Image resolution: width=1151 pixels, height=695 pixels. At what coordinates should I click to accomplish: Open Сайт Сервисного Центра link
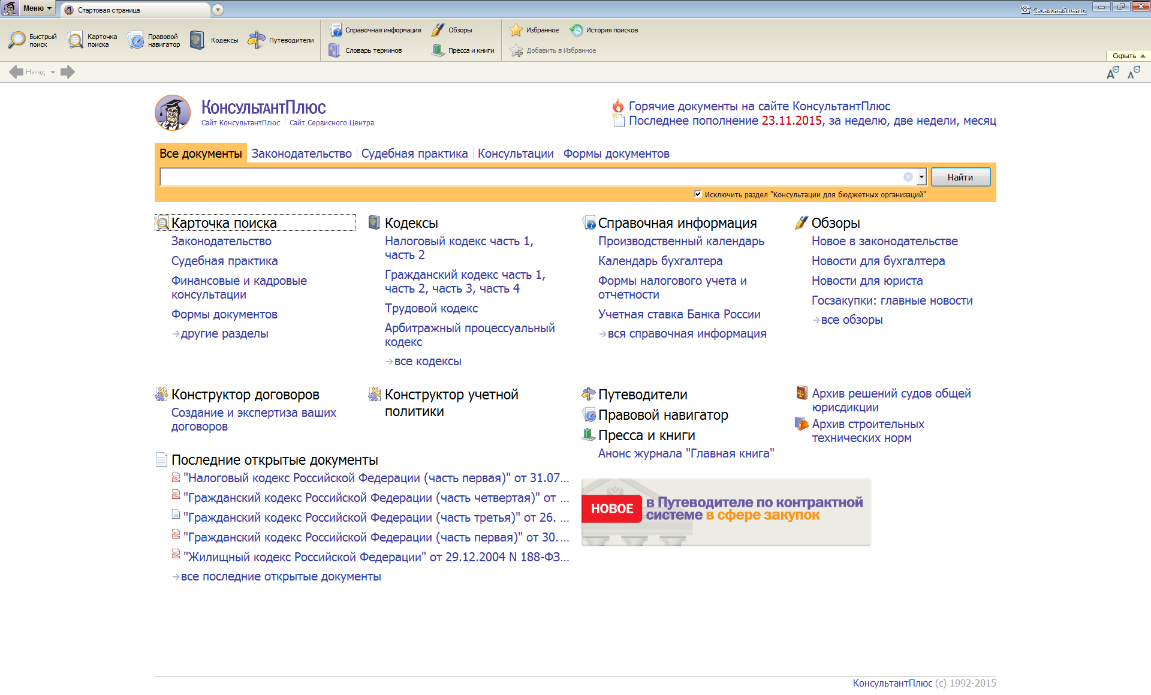point(332,123)
